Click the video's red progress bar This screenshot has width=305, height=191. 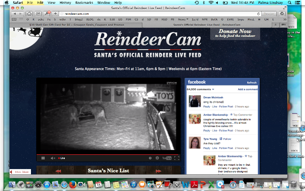point(108,155)
